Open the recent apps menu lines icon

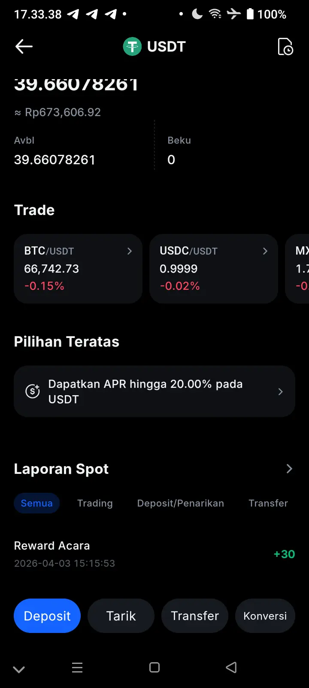tap(77, 667)
